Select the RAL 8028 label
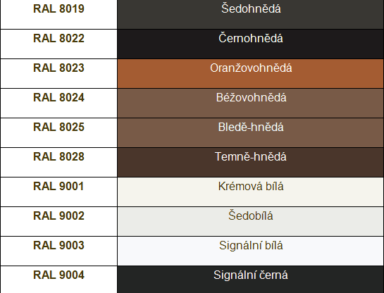The image size is (384, 293). [x=58, y=157]
